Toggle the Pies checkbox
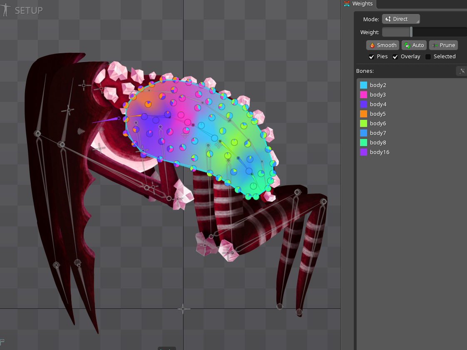 point(371,57)
